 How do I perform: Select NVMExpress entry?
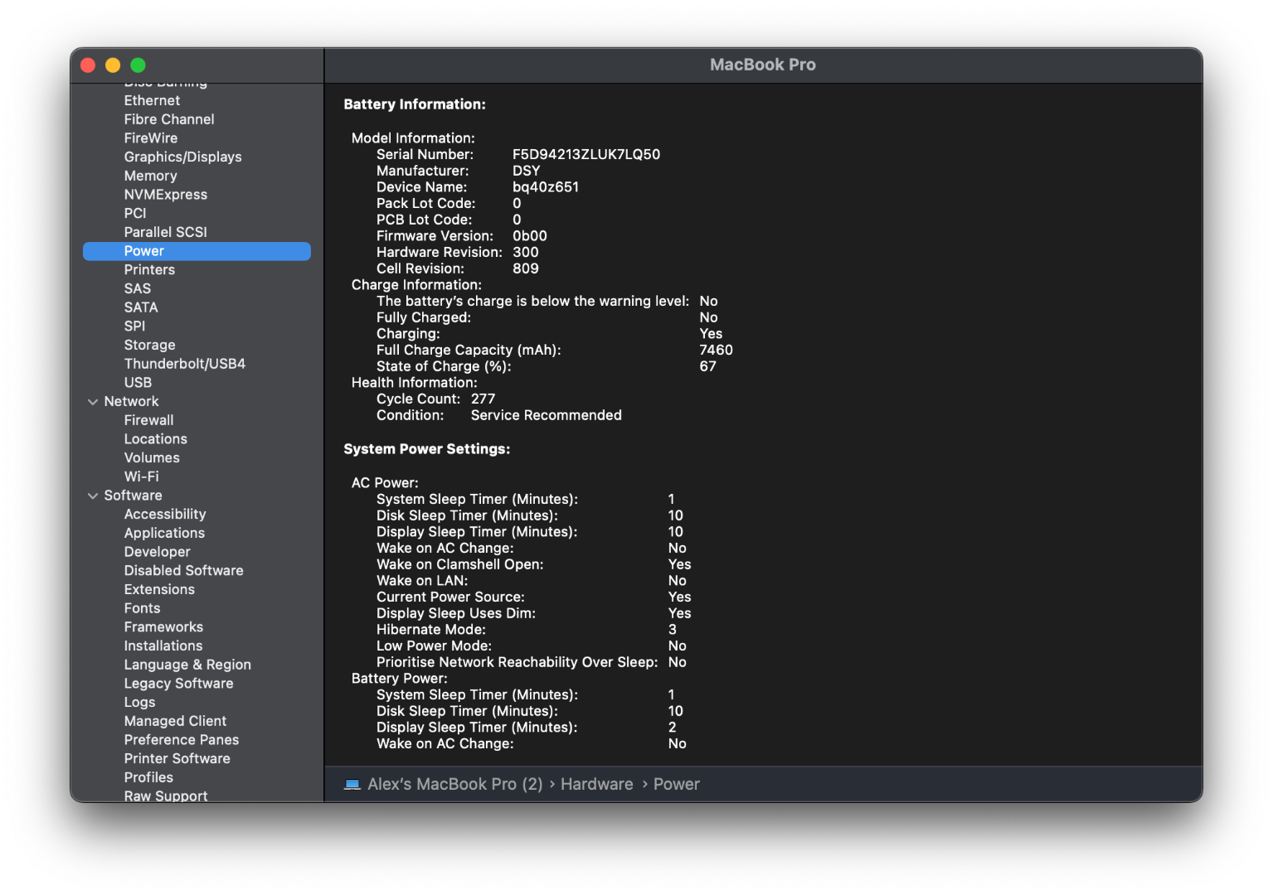point(166,195)
